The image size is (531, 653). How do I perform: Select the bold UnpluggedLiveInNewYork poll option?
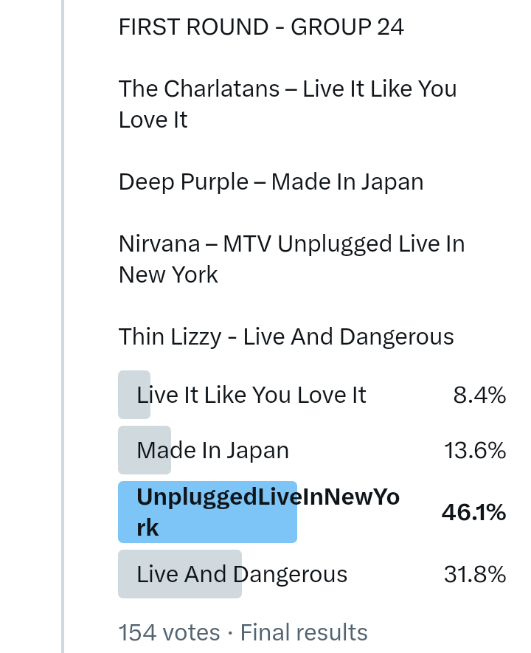coord(268,512)
